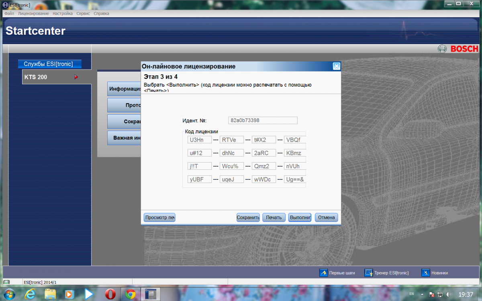Click the license code field yUBF
Viewport: 482px width, 301px height.
[x=200, y=179]
